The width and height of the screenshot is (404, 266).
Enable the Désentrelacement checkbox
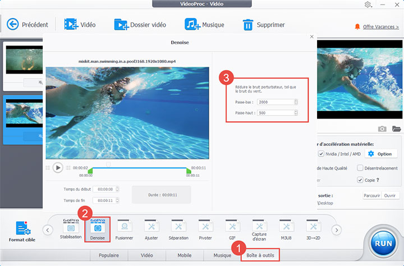tap(360, 168)
